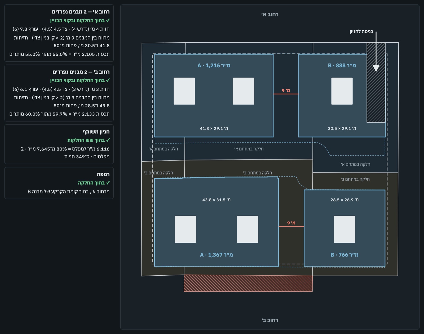Click the A · 1,216 מ״ר building label

(x=214, y=66)
